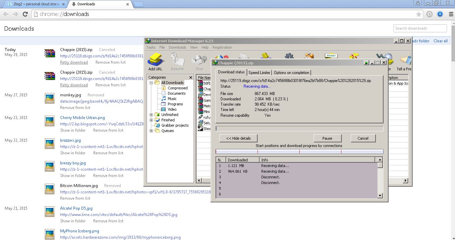The image size is (455, 240).
Task: Click the IDM file list scroll-right arrow
Action: [406, 181]
